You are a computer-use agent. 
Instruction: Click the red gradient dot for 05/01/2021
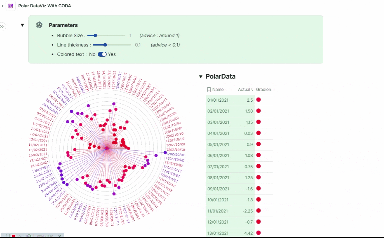[x=259, y=144]
